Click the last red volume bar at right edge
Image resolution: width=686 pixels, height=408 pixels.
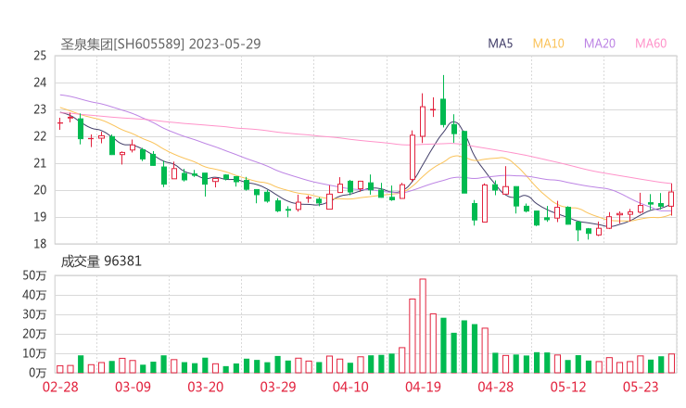(671, 363)
